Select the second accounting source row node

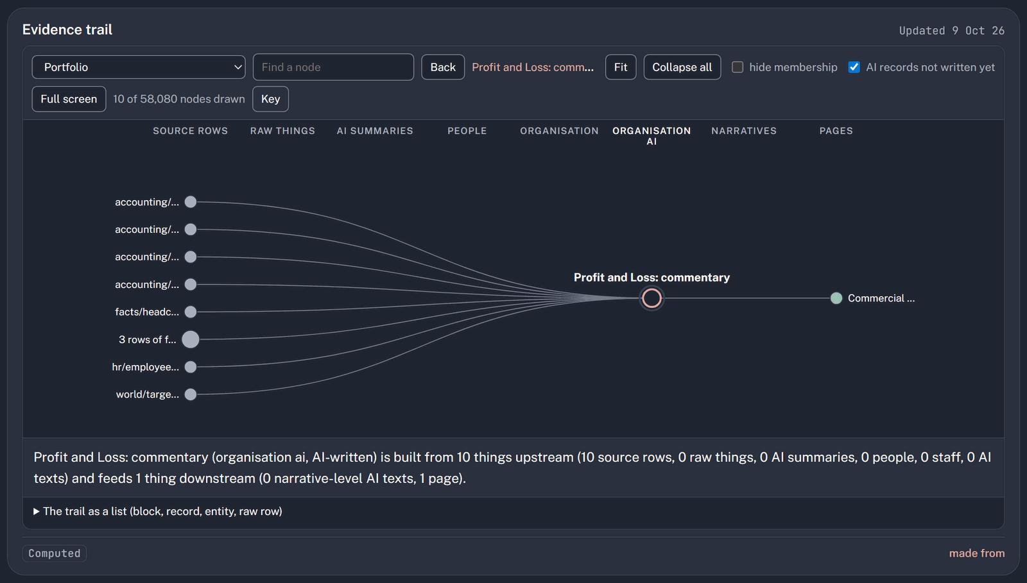(191, 230)
